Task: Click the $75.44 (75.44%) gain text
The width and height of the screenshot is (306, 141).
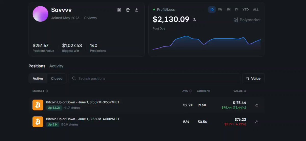Action: (x=234, y=108)
